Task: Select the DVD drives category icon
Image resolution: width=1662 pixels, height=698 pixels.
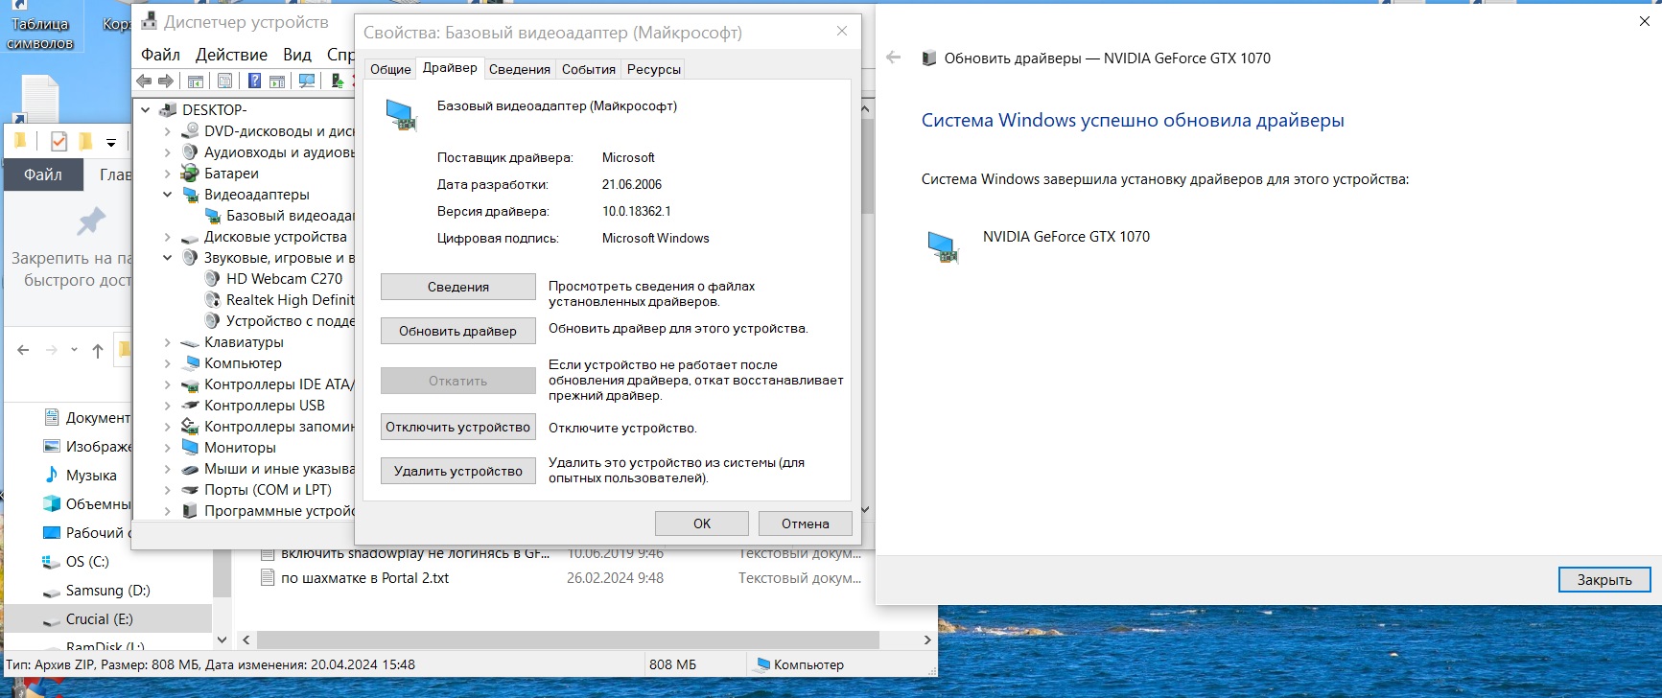Action: coord(190,131)
